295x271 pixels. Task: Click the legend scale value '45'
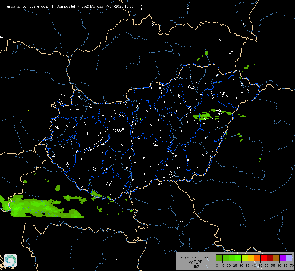[x=260, y=266]
